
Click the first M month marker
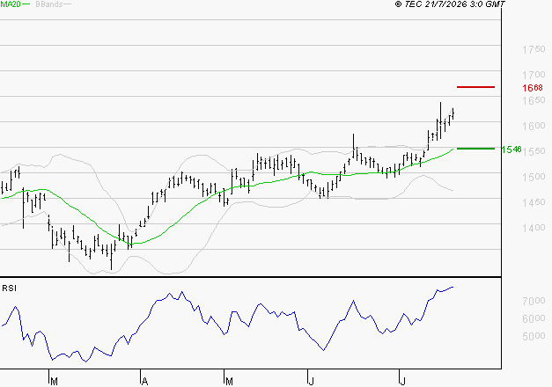tap(54, 382)
